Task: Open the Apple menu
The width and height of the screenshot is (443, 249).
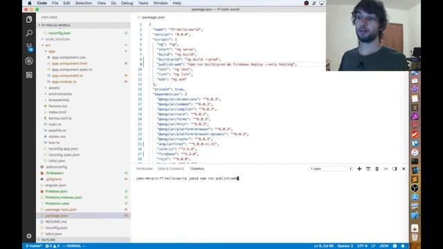Action: [x=30, y=3]
